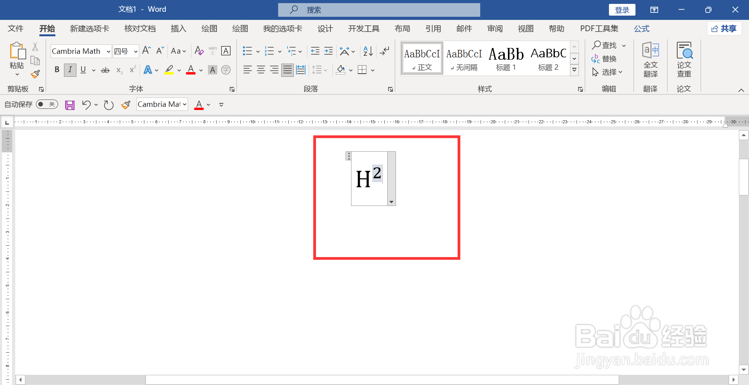
Task: Click the enclosed character icon
Action: pyautogui.click(x=226, y=70)
